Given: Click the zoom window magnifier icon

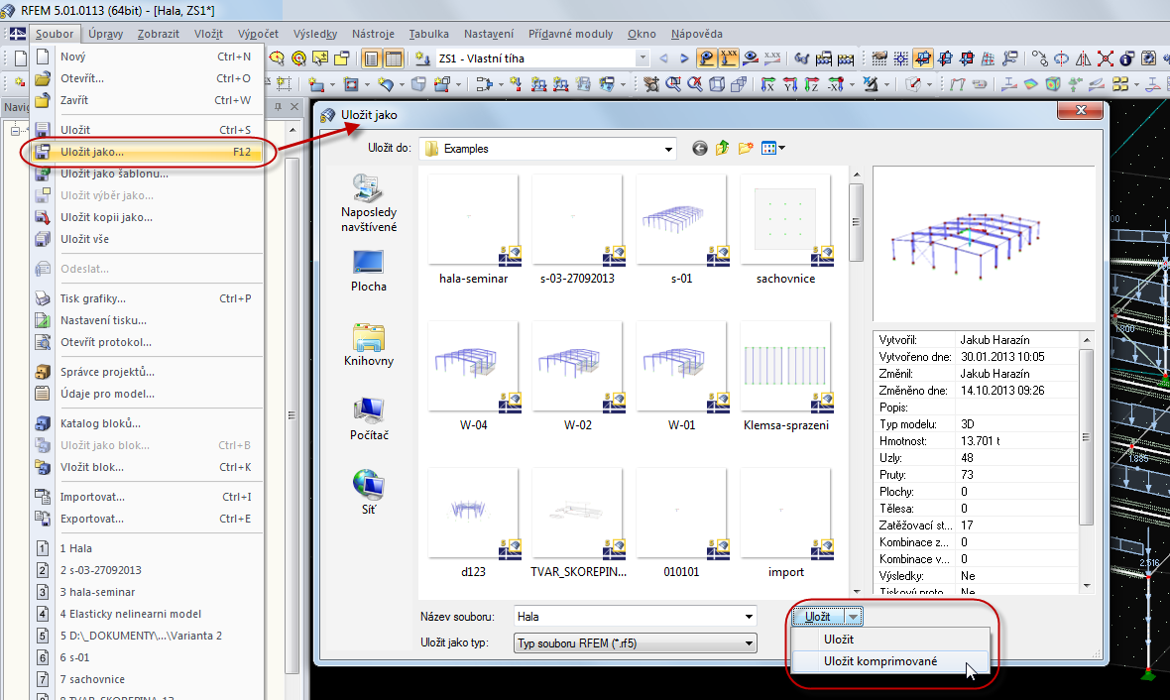Looking at the screenshot, I should coord(673,84).
